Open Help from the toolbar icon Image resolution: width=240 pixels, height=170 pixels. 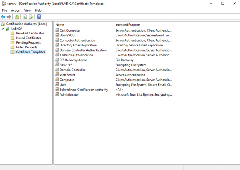coord(39,17)
